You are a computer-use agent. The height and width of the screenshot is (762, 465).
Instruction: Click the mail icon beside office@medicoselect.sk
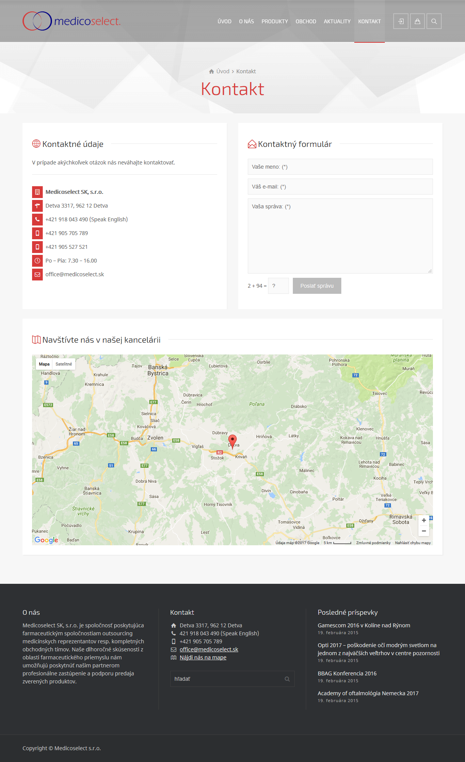[37, 274]
